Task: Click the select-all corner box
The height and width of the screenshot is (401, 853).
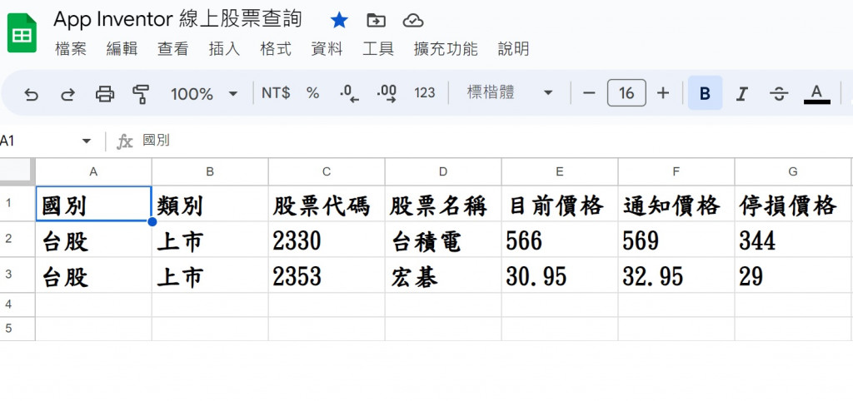Action: tap(17, 171)
